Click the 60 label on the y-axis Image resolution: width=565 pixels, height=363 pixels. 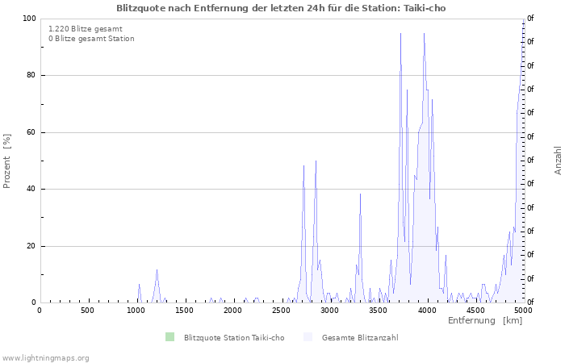[x=31, y=132]
